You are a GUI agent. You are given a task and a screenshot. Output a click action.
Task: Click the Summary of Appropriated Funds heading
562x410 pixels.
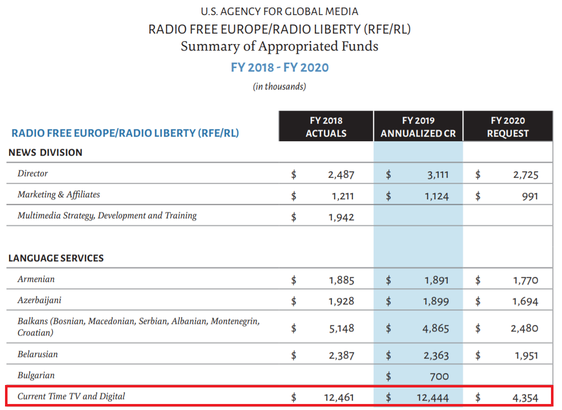279,47
